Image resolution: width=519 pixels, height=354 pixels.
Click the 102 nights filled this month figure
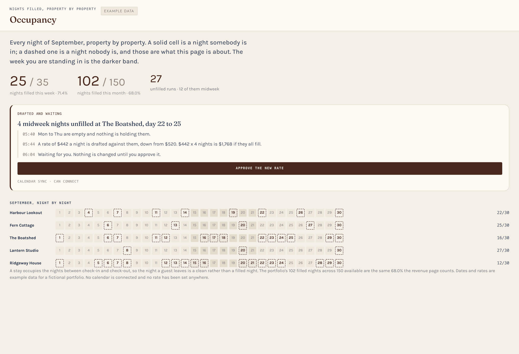click(x=88, y=81)
